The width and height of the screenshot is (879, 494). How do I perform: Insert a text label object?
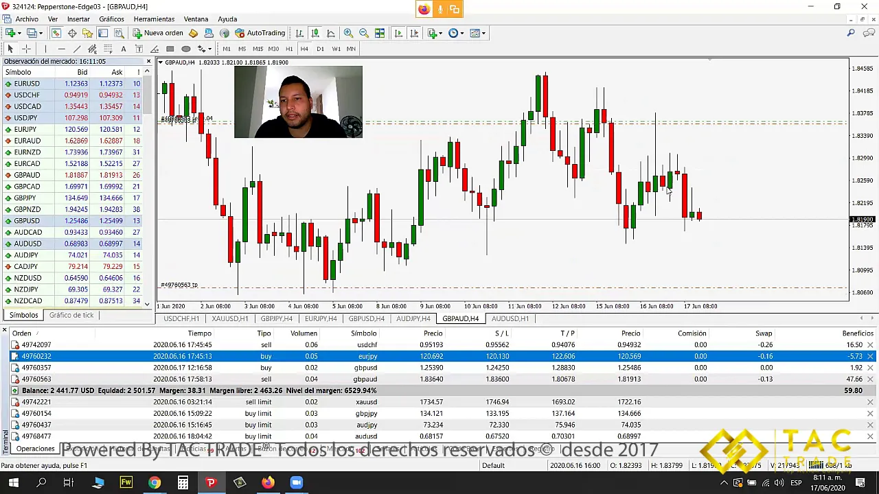139,49
